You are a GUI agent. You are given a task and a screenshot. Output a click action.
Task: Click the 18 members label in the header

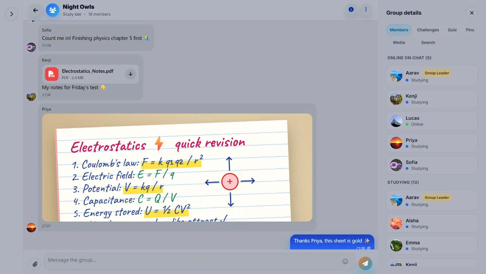point(99,14)
